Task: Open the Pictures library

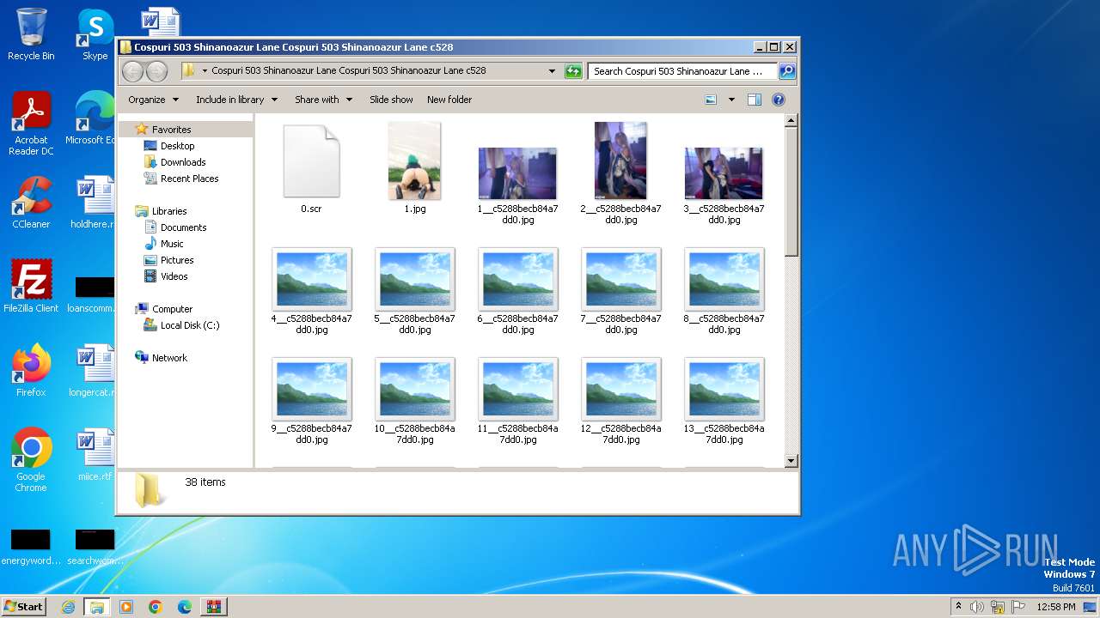Action: pyautogui.click(x=176, y=260)
